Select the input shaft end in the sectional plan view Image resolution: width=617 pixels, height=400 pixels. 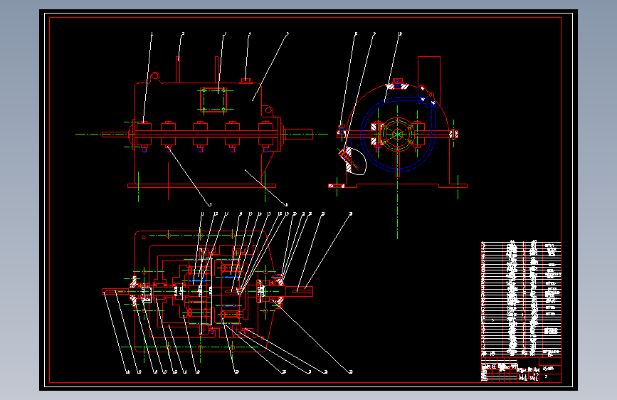click(116, 292)
